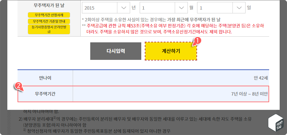Open the year dropdown showing 2015
287x135 pixels.
pyautogui.click(x=106, y=8)
